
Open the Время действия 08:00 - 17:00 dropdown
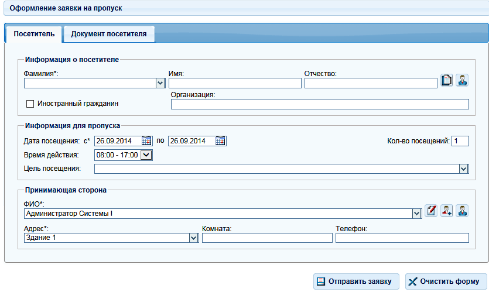(x=146, y=155)
